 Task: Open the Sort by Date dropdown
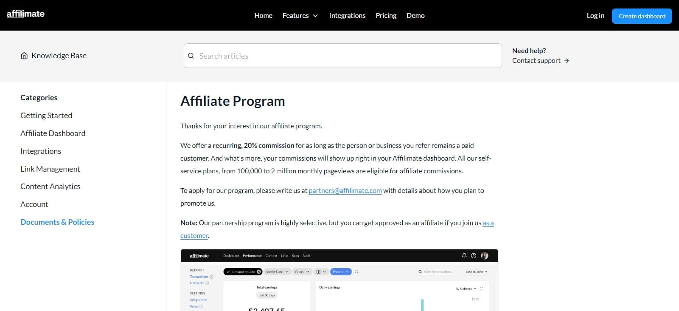(277, 271)
